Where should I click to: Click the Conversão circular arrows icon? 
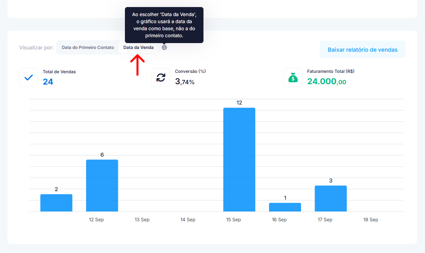161,78
